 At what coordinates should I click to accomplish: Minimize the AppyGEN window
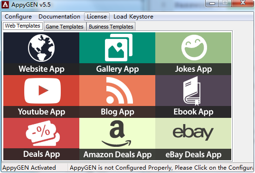[x=212, y=3]
